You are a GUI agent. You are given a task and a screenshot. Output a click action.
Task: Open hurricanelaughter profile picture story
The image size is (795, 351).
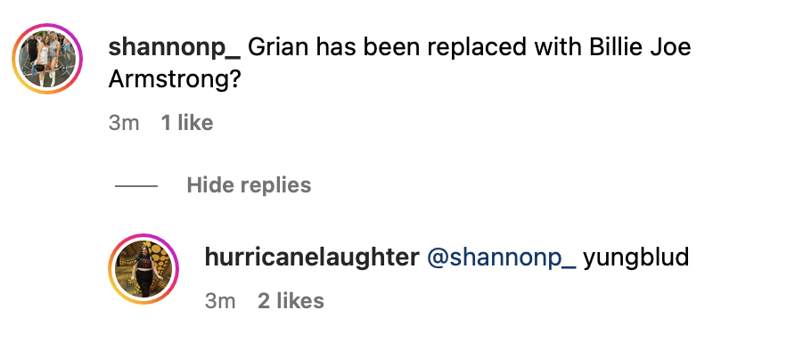[x=143, y=269]
